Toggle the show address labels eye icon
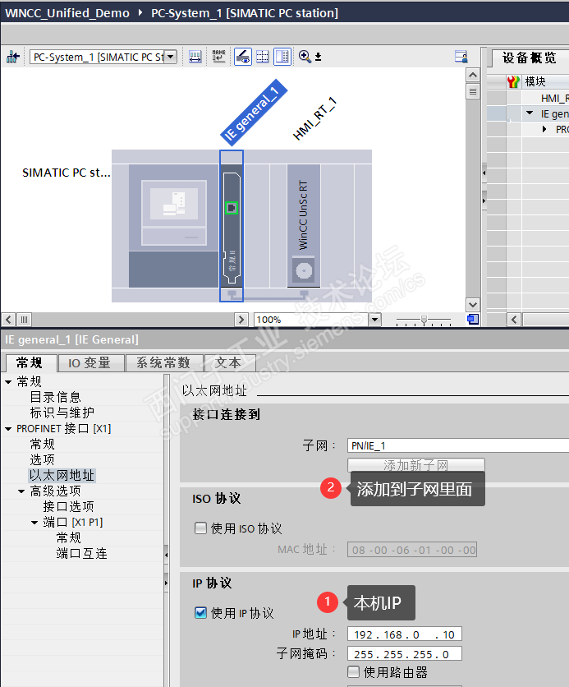569x687 pixels. point(242,57)
